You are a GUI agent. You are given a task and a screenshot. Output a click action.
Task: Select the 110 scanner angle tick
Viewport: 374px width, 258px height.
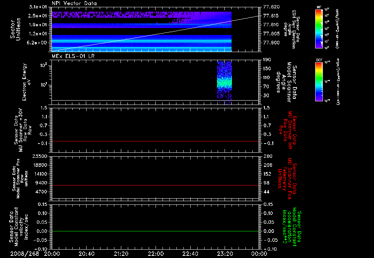[x=267, y=78]
